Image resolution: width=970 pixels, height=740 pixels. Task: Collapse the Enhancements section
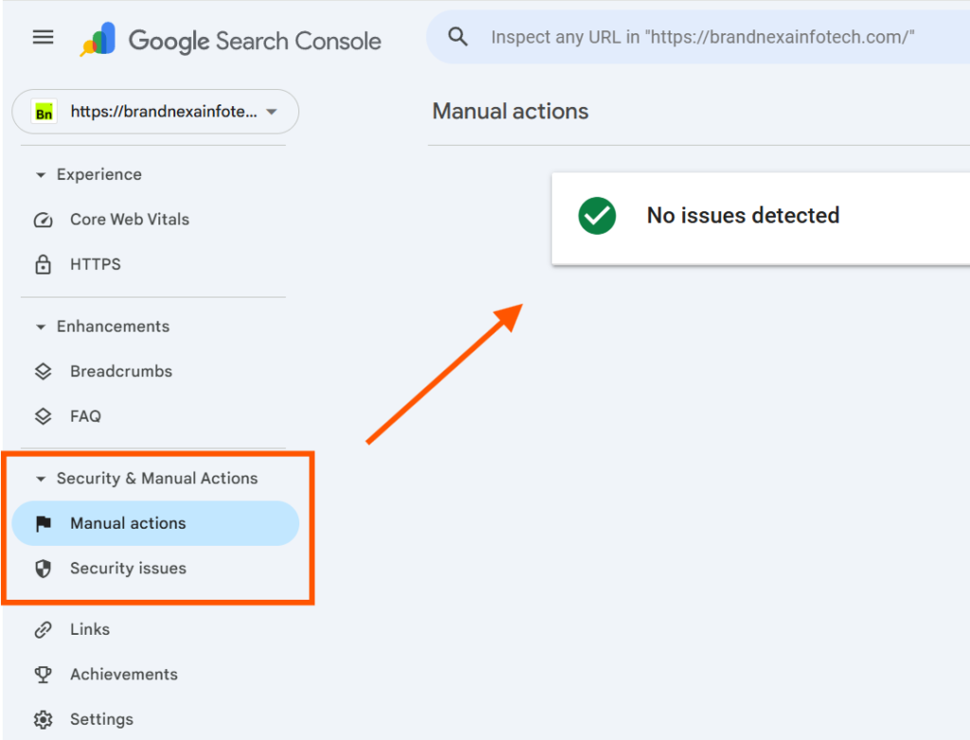(40, 326)
